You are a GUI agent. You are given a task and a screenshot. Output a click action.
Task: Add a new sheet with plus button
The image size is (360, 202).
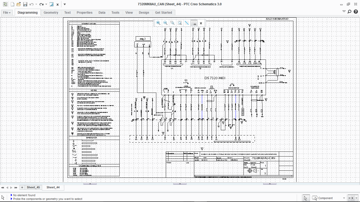(22, 188)
